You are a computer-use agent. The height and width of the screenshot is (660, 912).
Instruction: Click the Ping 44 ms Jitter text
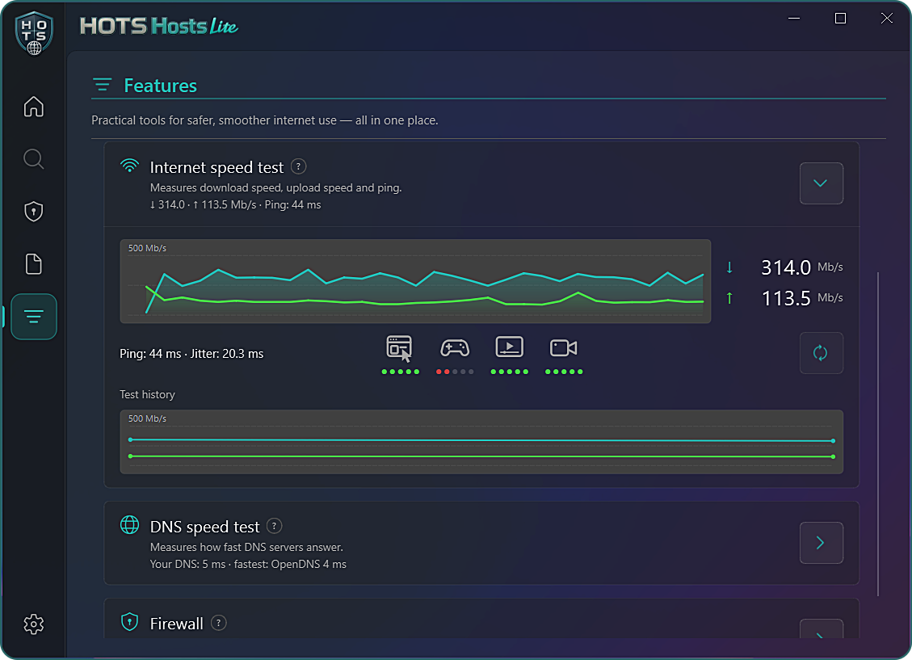tap(191, 354)
